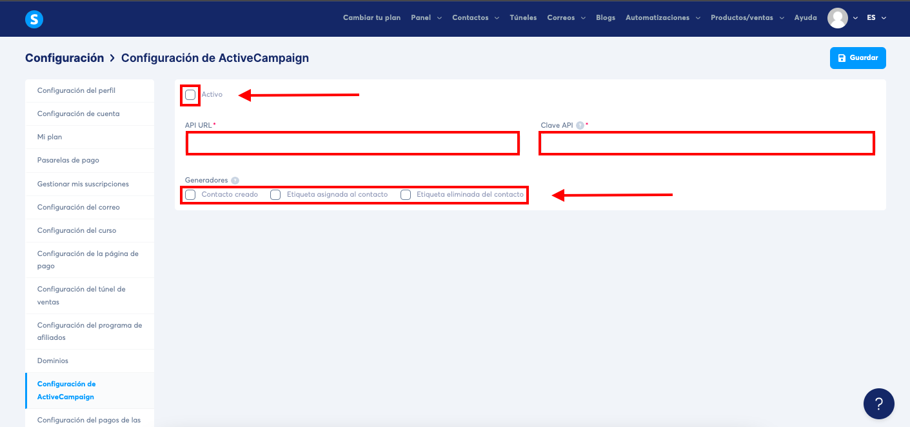Expand the Productos/ventas dropdown
The image size is (910, 427).
(x=743, y=17)
